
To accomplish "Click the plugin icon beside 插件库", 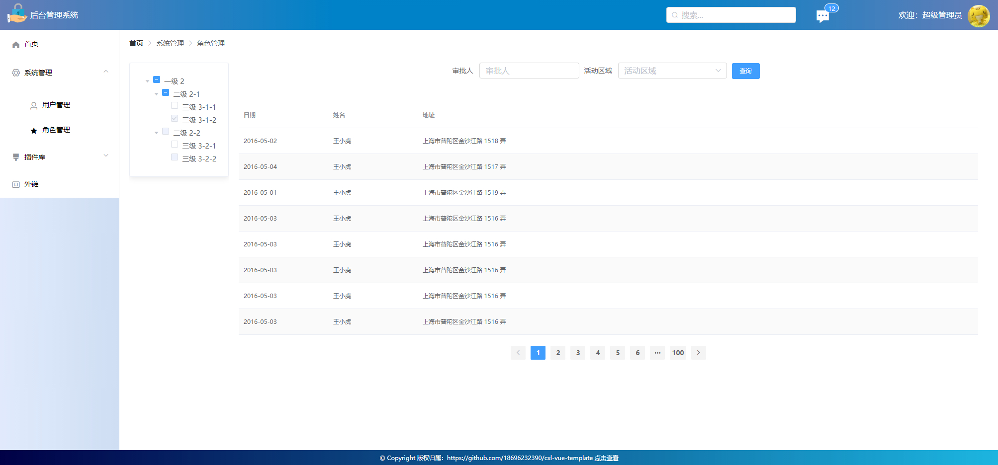I will point(16,157).
